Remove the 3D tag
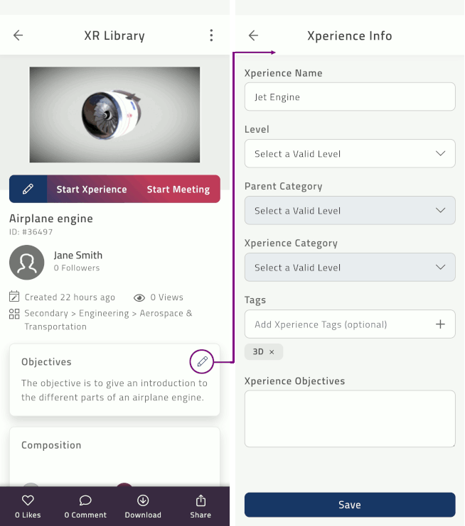The height and width of the screenshot is (526, 465). click(272, 352)
